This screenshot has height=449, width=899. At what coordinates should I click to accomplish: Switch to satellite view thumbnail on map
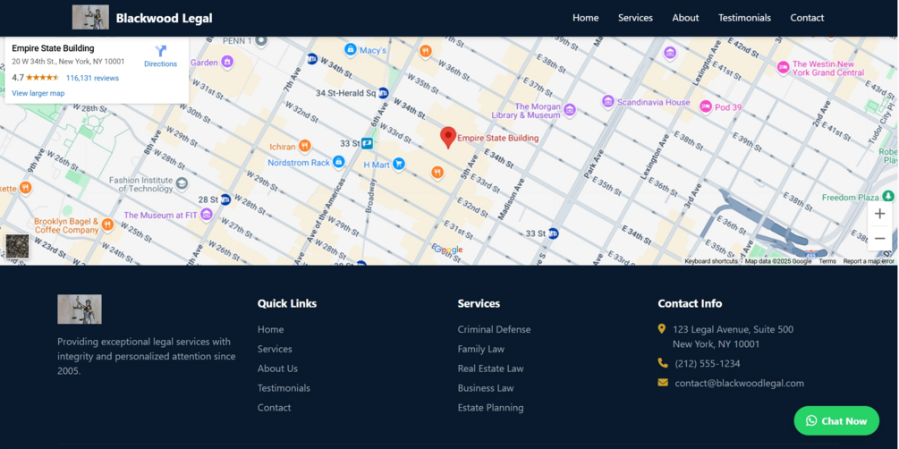coord(17,246)
